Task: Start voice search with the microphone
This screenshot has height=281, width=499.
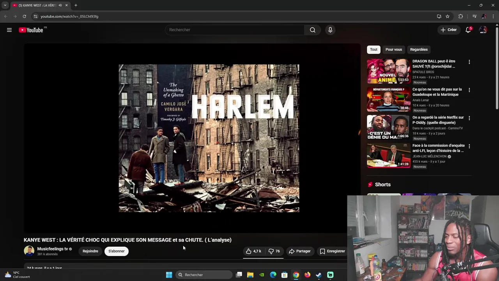Action: point(330,30)
